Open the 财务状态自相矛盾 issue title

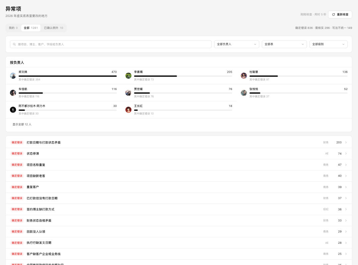coord(39,221)
